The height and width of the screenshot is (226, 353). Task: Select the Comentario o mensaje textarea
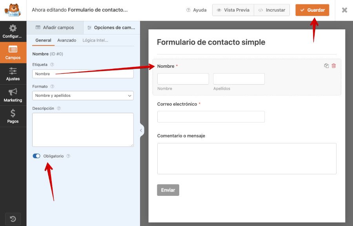click(247, 159)
